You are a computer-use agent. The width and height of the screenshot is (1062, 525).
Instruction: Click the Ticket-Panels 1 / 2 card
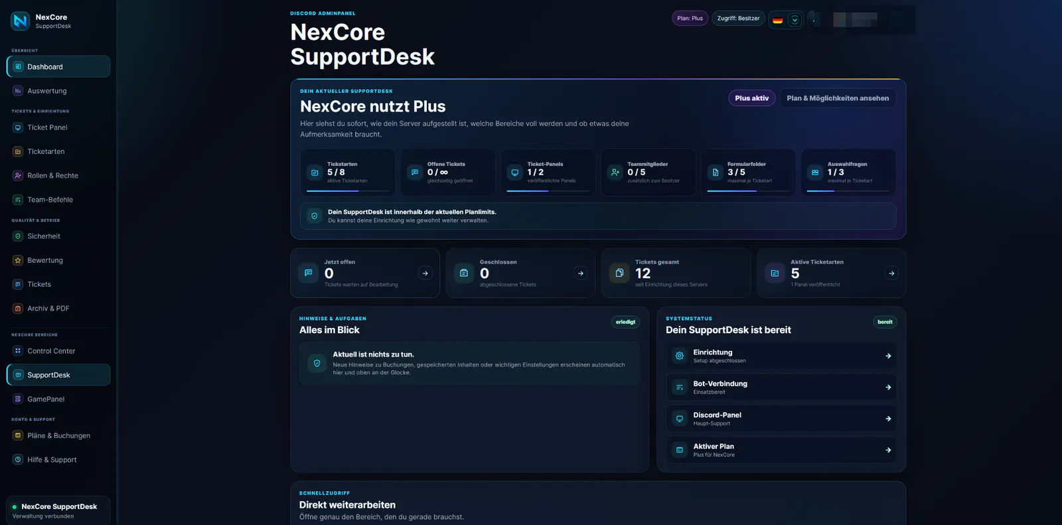(548, 173)
